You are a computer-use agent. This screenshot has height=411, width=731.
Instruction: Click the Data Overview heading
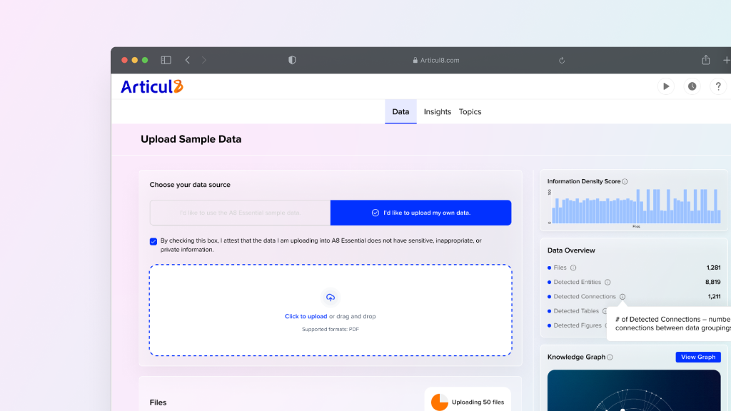pos(571,250)
